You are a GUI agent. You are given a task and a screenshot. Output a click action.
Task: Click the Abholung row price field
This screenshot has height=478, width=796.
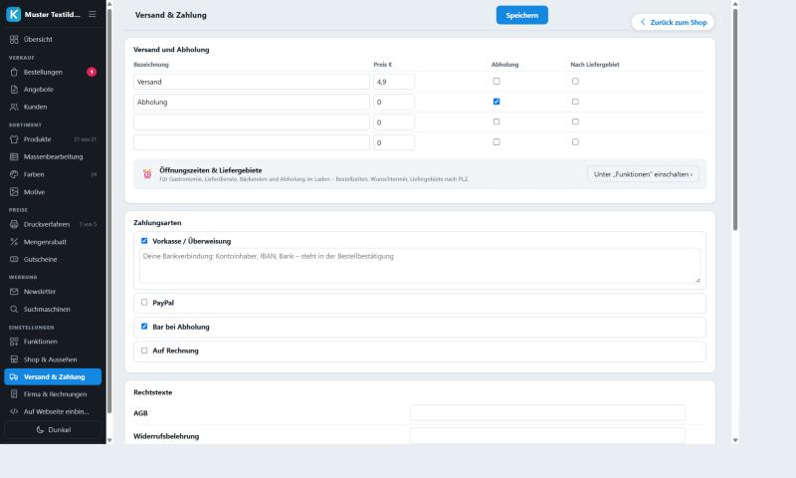[394, 103]
